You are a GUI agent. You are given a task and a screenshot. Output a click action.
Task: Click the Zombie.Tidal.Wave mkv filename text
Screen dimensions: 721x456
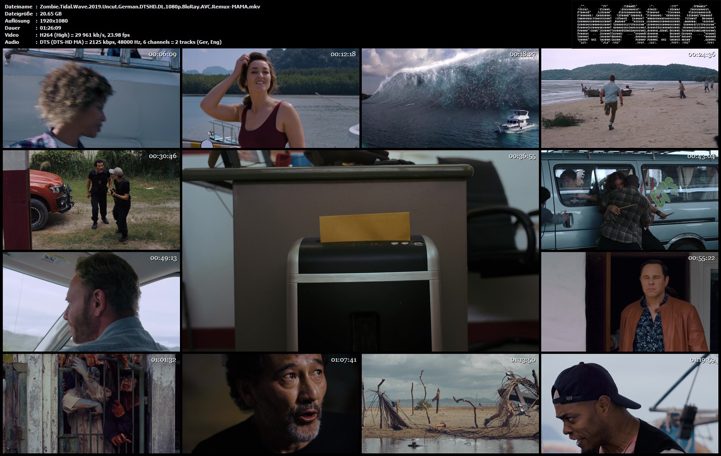click(x=150, y=7)
